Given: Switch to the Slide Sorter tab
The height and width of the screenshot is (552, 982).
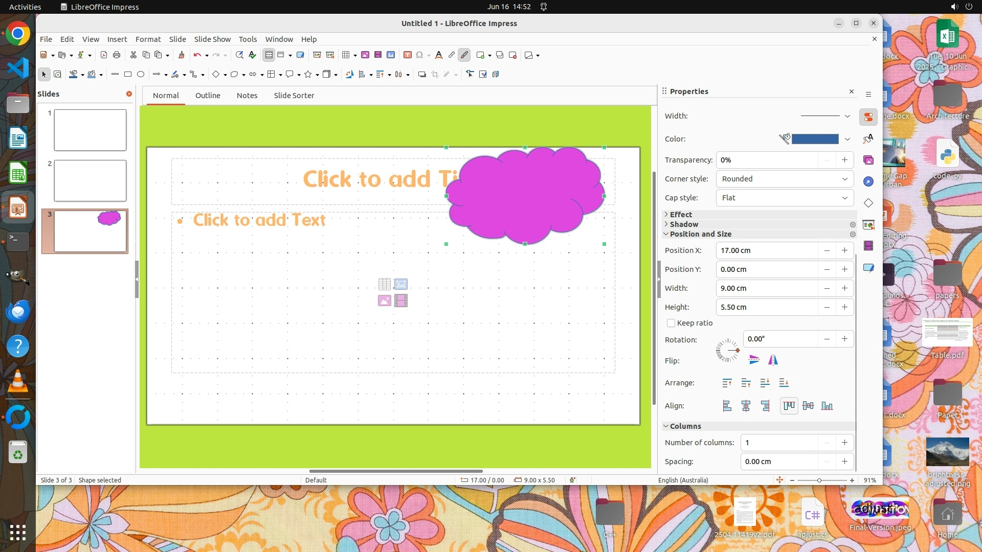Looking at the screenshot, I should pyautogui.click(x=294, y=96).
